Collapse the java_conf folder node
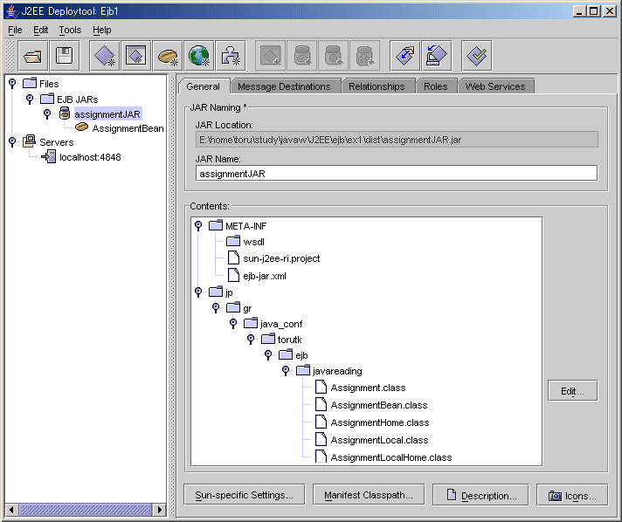 233,324
